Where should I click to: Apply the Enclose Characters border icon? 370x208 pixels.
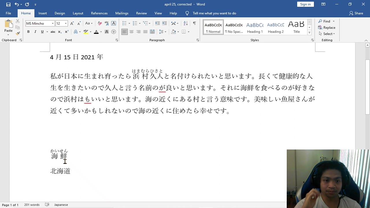114,23
